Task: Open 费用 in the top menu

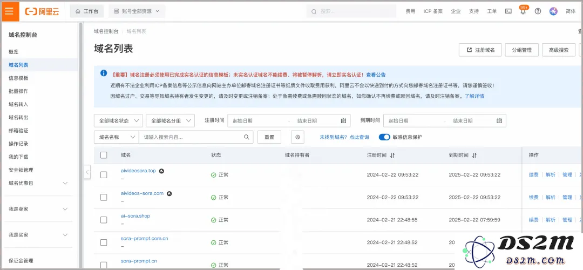Action: (x=410, y=11)
